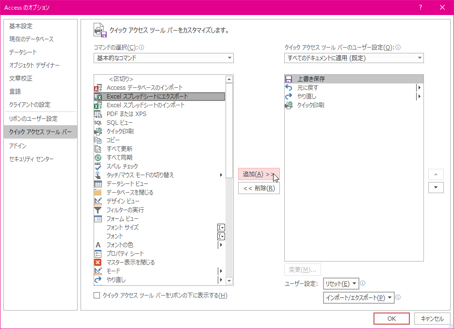
Task: Click the info icon beside リセット
Action: [x=362, y=283]
